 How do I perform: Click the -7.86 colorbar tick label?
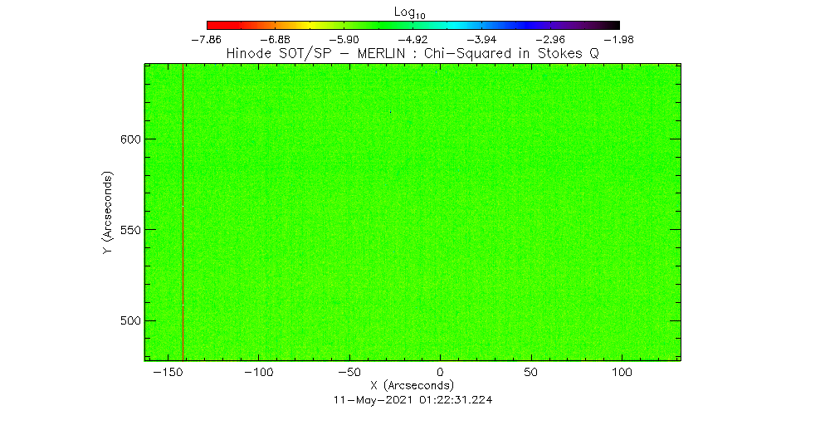[x=207, y=39]
